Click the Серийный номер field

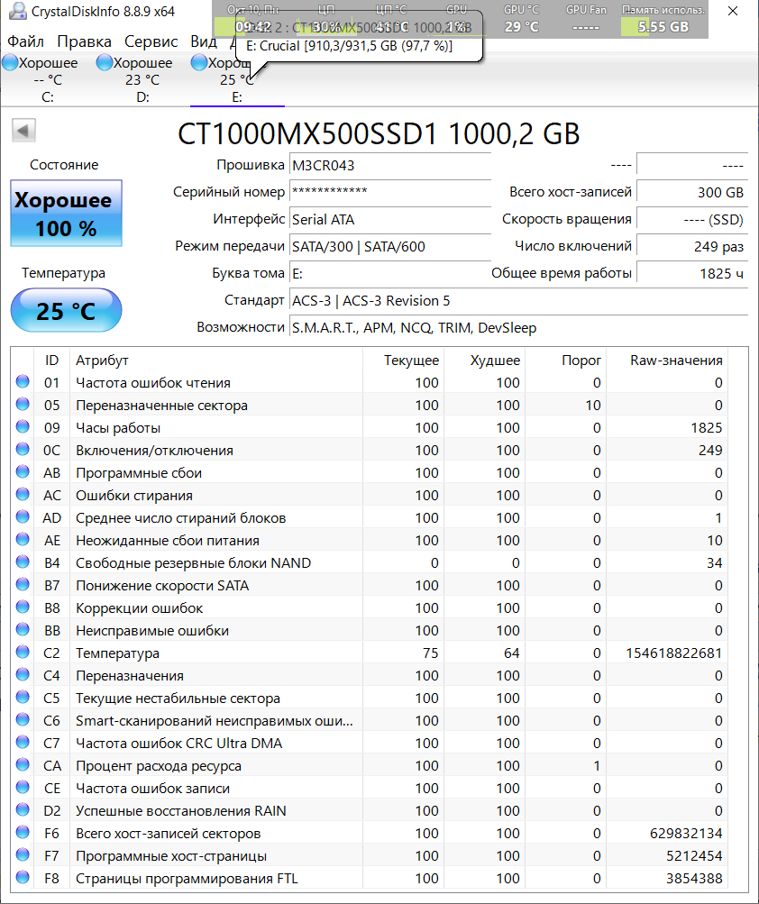(x=389, y=192)
